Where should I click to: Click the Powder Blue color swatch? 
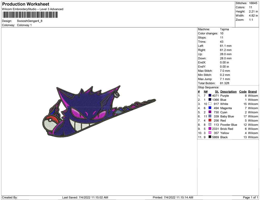point(210,124)
